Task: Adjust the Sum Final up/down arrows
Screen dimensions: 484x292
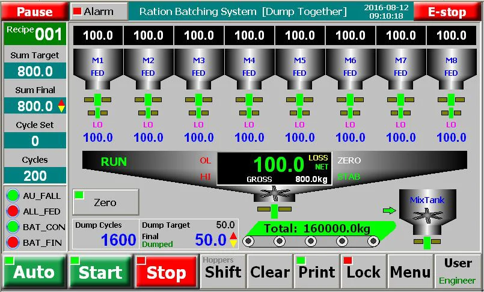Action: (x=61, y=106)
